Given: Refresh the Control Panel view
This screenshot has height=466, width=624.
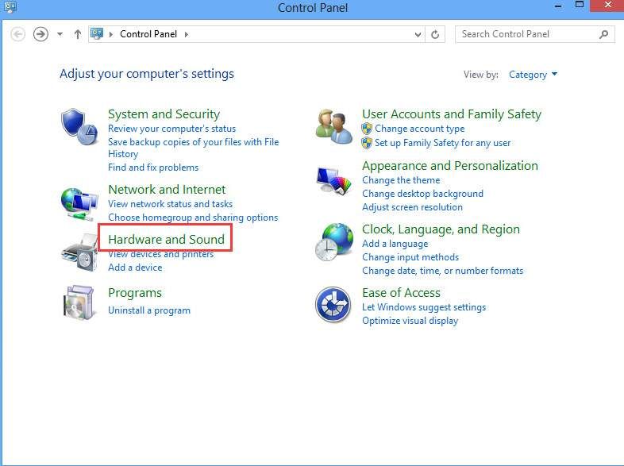Looking at the screenshot, I should point(435,35).
